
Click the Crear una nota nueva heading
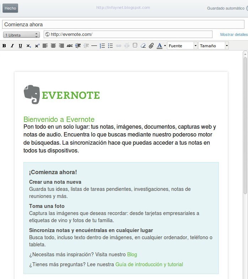[55, 182]
